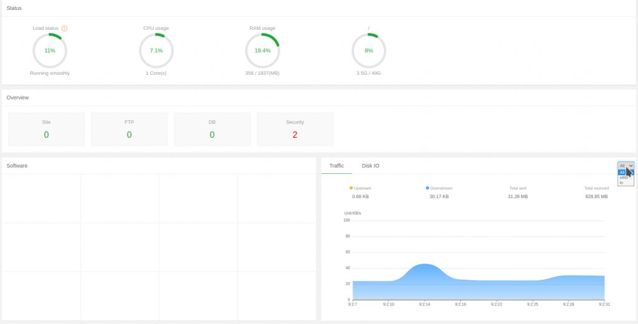Toggle the Upstream legend orange dot
638x324 pixels.
351,188
